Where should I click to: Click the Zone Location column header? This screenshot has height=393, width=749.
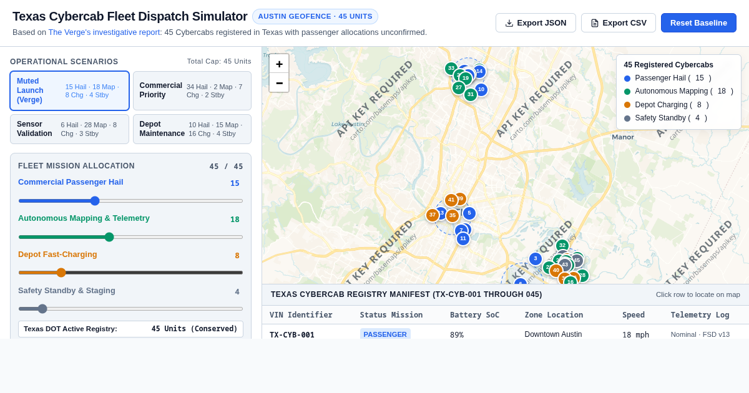554,315
